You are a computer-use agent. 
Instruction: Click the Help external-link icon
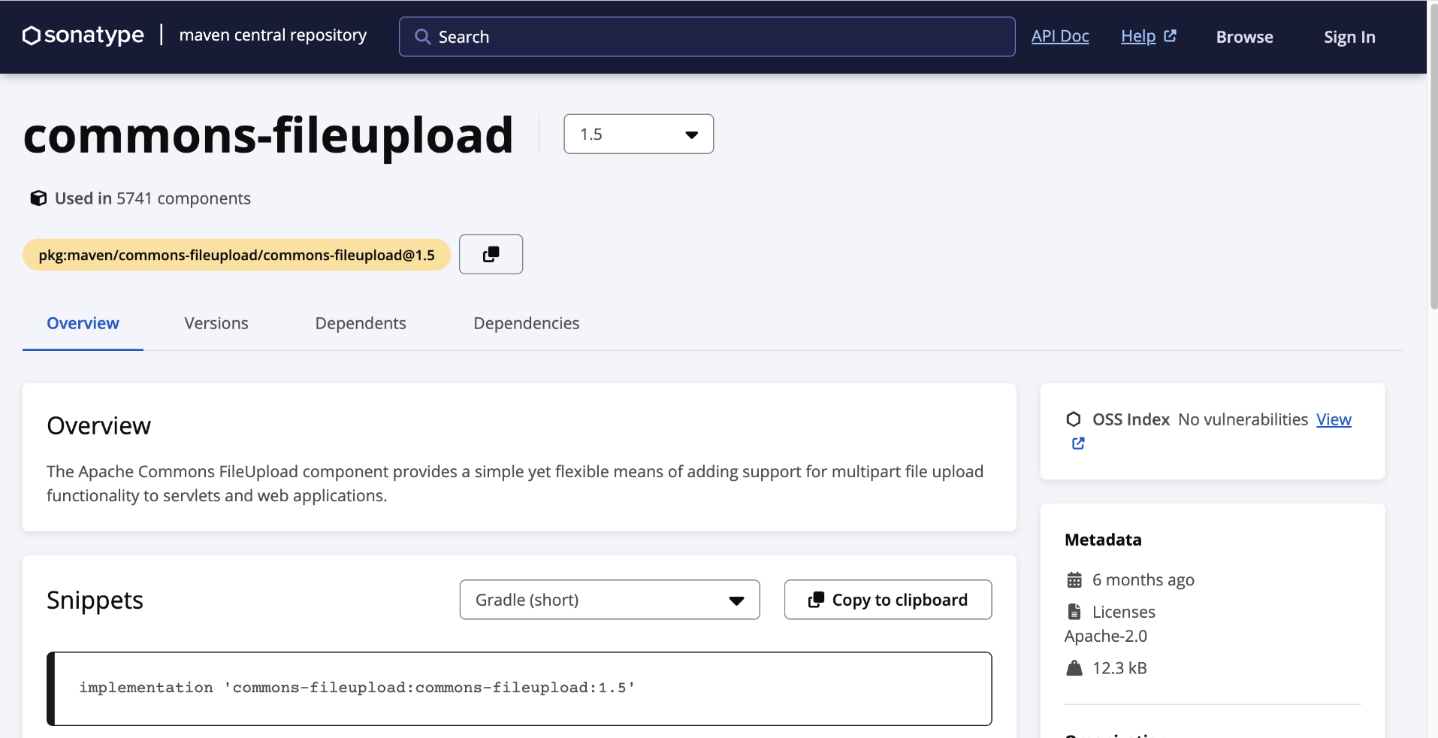tap(1170, 36)
